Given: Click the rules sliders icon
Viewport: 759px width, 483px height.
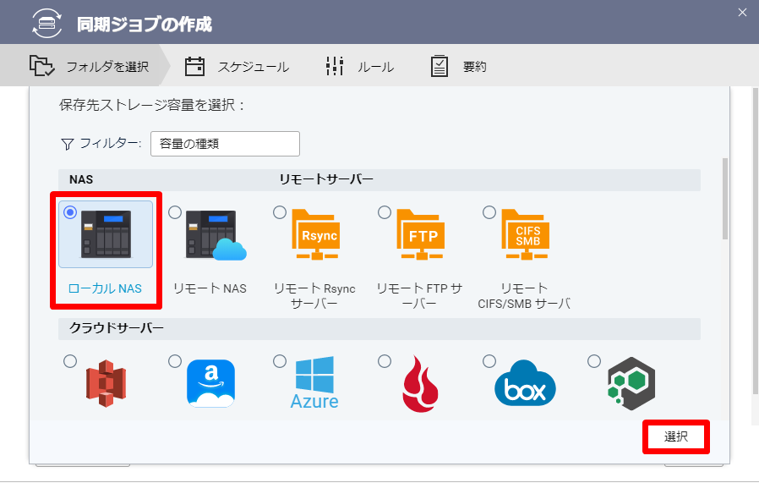Looking at the screenshot, I should click(x=335, y=66).
